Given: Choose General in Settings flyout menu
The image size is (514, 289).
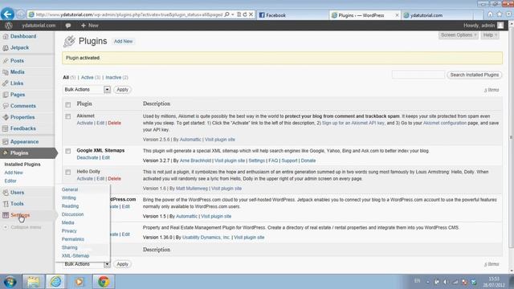Looking at the screenshot, I should coord(70,189).
